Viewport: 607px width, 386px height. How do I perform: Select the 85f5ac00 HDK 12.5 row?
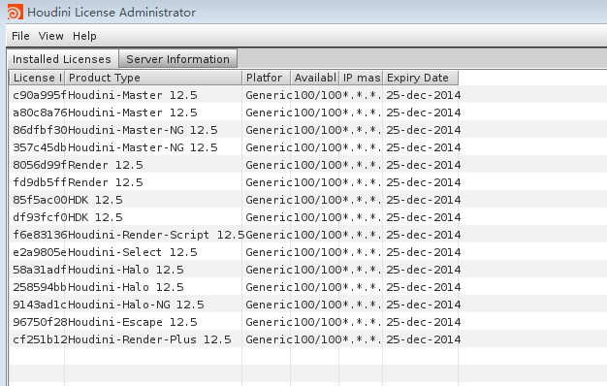point(234,200)
